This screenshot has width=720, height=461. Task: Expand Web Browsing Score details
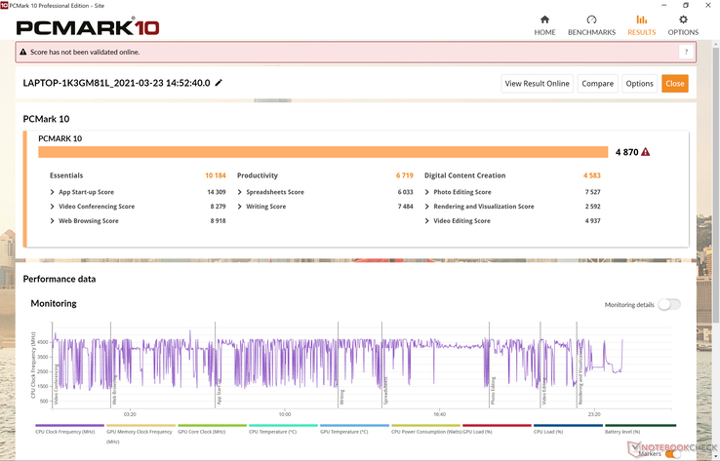click(x=53, y=220)
